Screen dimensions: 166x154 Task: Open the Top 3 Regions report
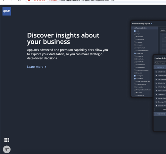coord(161,79)
